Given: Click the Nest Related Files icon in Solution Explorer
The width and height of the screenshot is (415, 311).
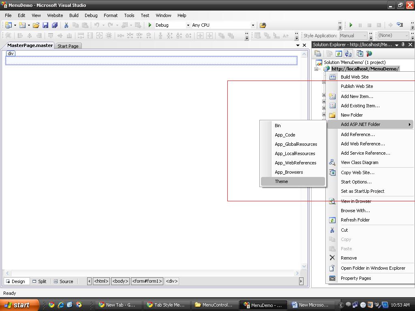Looking at the screenshot, I should (x=348, y=54).
